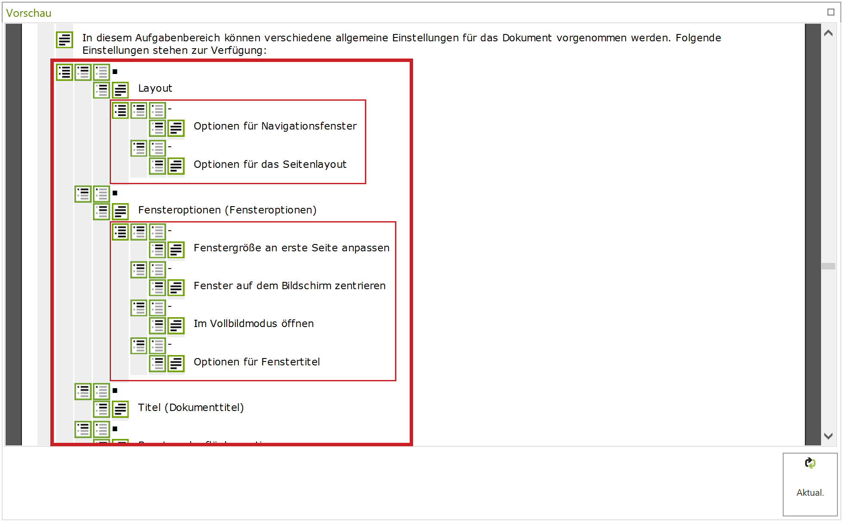
Task: Click the text Fensteroptionen (Fensteroptionen)
Action: point(227,210)
